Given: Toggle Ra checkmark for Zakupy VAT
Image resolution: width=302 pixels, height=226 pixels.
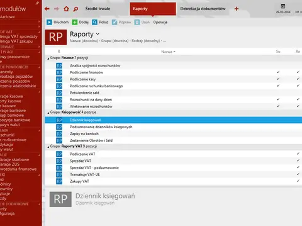Looking at the screenshot, I should (x=298, y=181).
